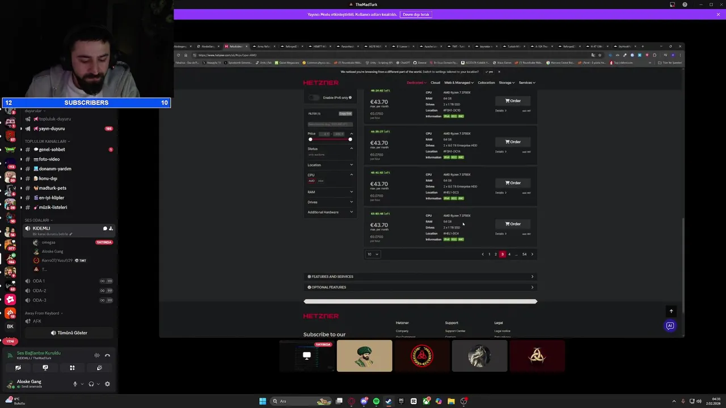726x408 pixels.
Task: Order the #HEL1-DC4 server
Action: [x=513, y=224]
